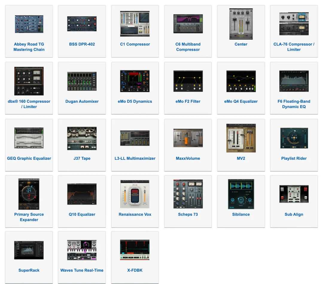323x284 pixels.
Task: Select the dbx 160 Compressor thumbnail
Action: coord(29,81)
